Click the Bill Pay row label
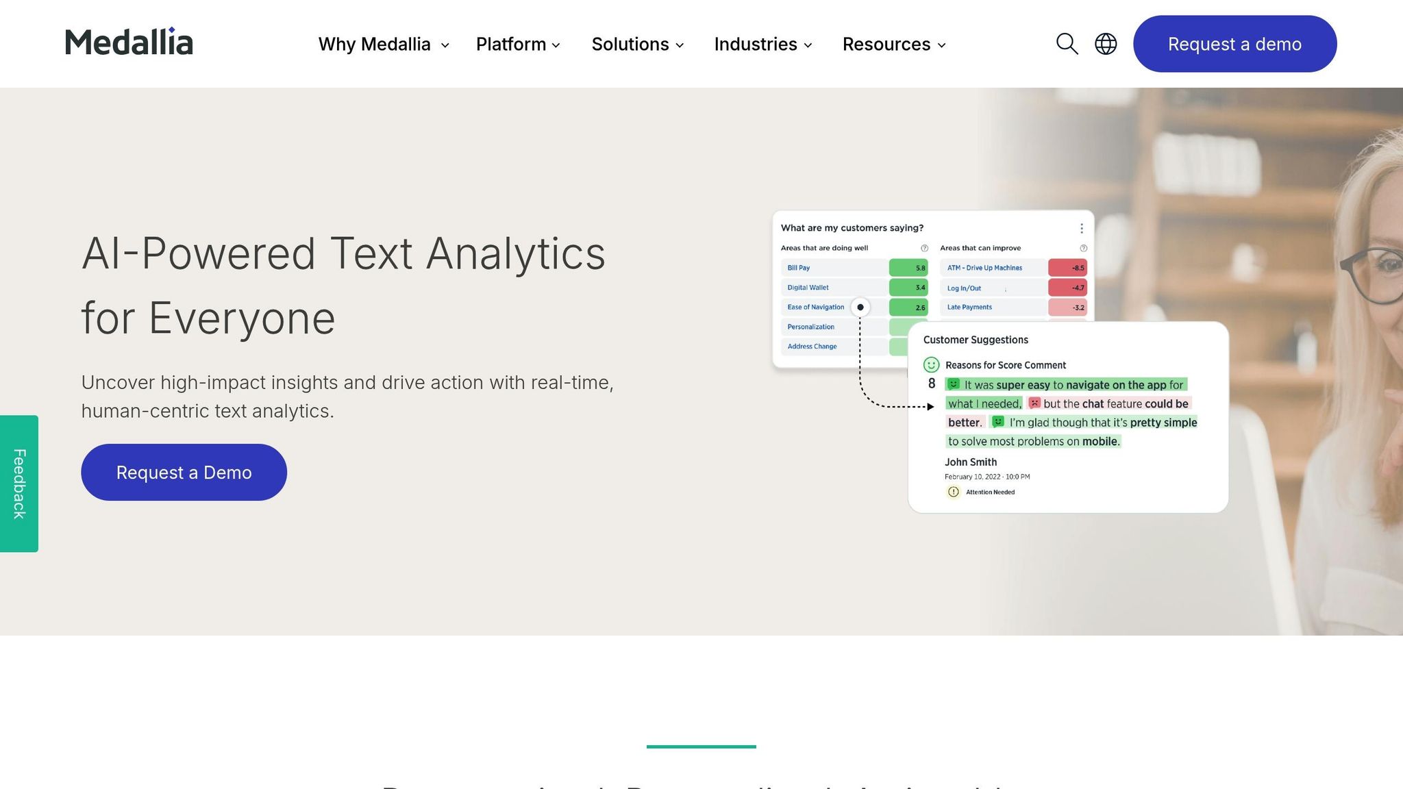The height and width of the screenshot is (789, 1403). [x=798, y=268]
